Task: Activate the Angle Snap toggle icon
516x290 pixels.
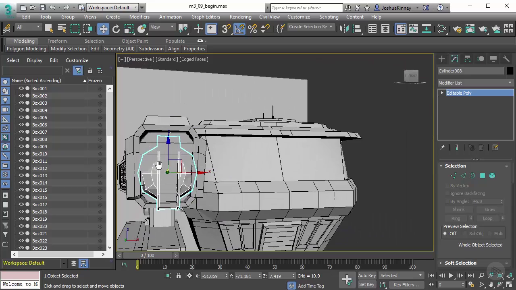Action: (239, 29)
